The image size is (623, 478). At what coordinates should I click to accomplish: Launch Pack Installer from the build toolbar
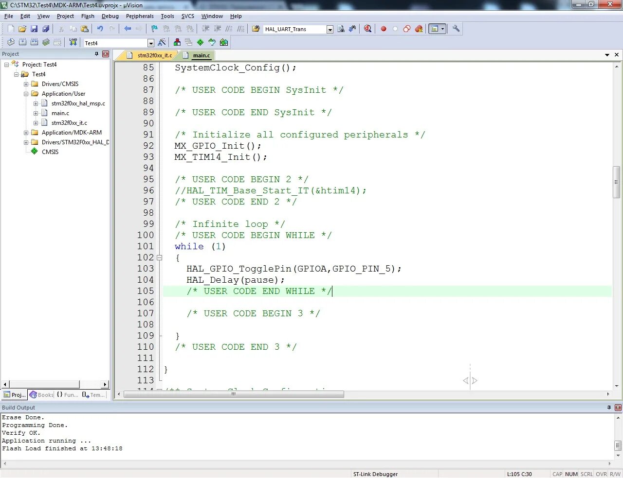point(223,42)
